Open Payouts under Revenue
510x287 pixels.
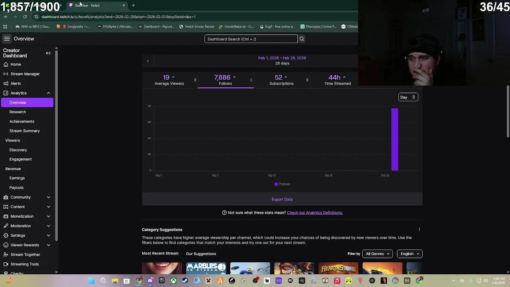pos(17,188)
